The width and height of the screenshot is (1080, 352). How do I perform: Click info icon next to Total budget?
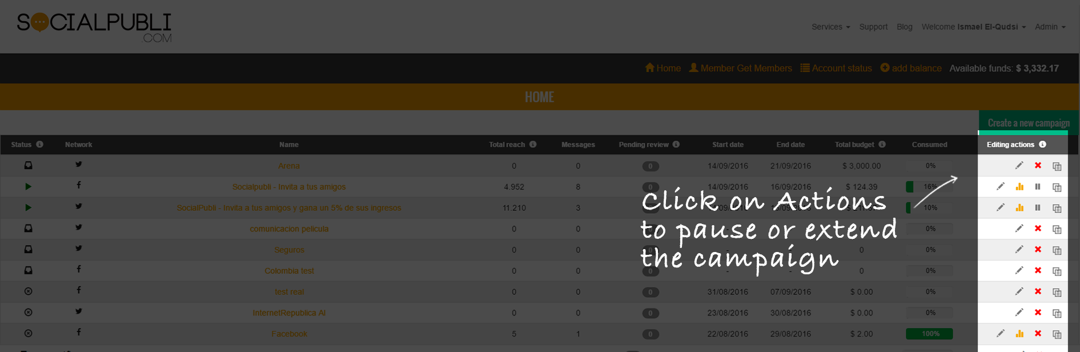(x=882, y=145)
